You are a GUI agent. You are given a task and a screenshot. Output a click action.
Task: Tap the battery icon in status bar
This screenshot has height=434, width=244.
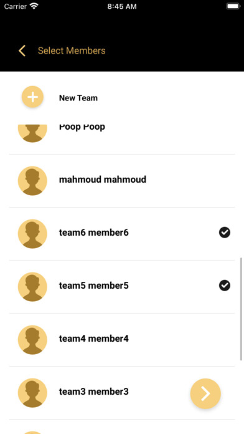pyautogui.click(x=233, y=6)
